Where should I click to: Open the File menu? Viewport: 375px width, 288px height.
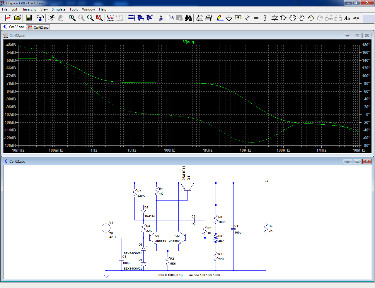click(x=5, y=9)
